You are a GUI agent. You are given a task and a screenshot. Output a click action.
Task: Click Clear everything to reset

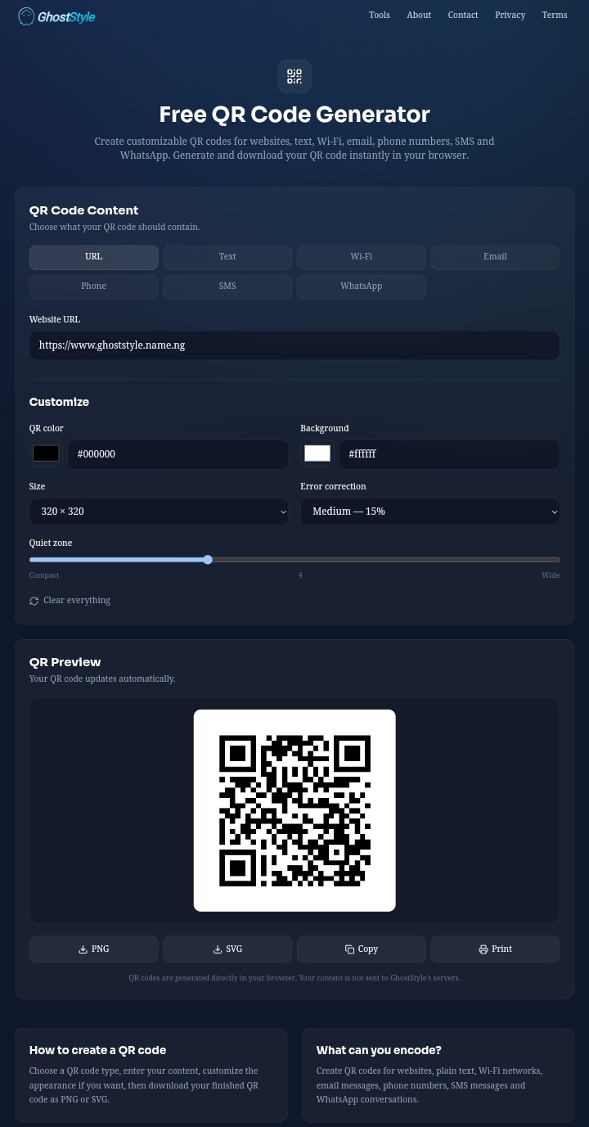70,601
